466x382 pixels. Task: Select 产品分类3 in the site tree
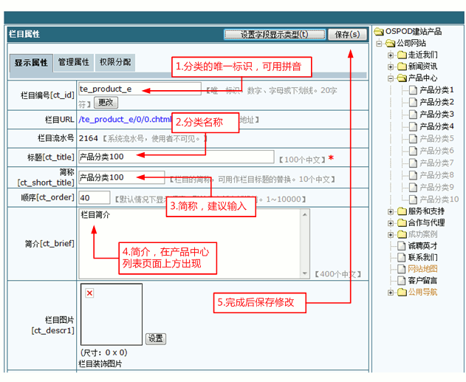point(436,114)
